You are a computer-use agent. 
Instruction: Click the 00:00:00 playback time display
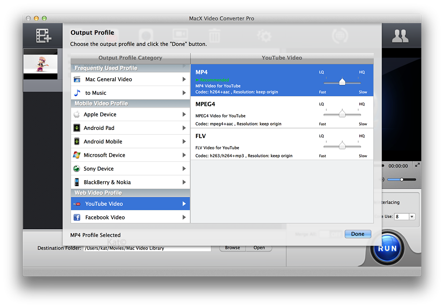click(x=398, y=166)
